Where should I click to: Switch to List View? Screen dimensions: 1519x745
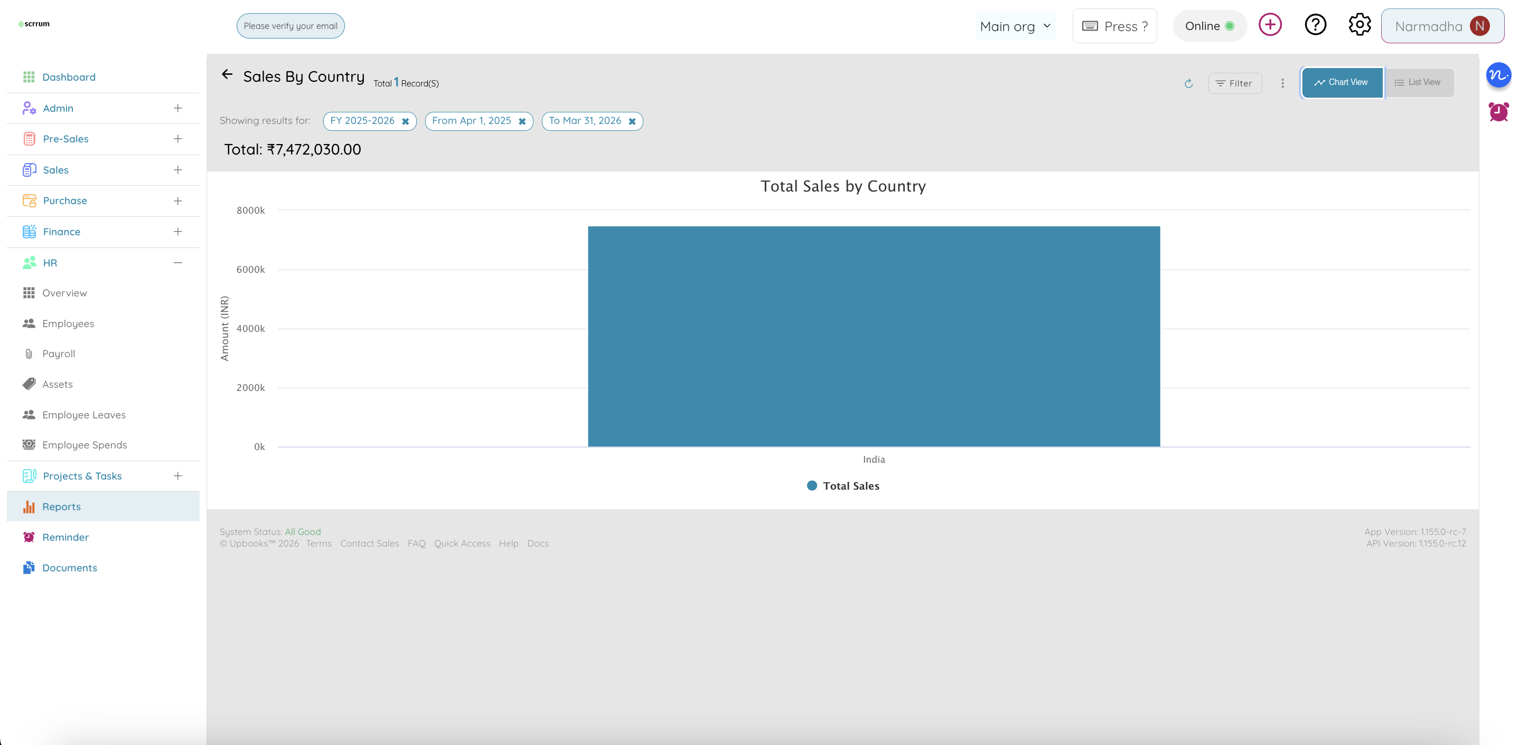(1418, 82)
